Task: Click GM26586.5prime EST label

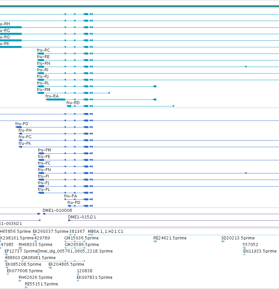Action: tap(82, 245)
